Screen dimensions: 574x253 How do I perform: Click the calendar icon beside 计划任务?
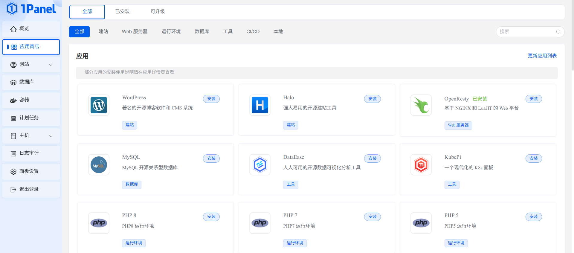(13, 118)
